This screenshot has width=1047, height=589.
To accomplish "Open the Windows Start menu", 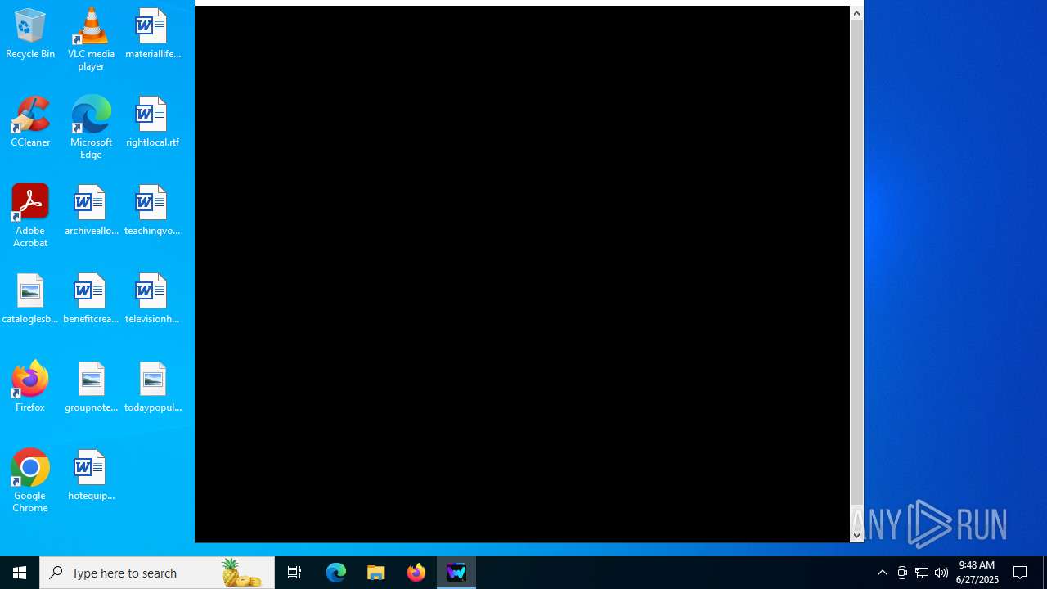I will click(20, 573).
